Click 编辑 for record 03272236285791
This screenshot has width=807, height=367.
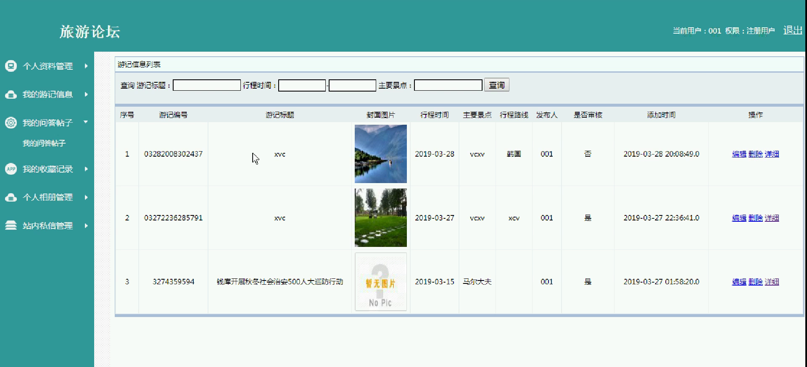[739, 218]
